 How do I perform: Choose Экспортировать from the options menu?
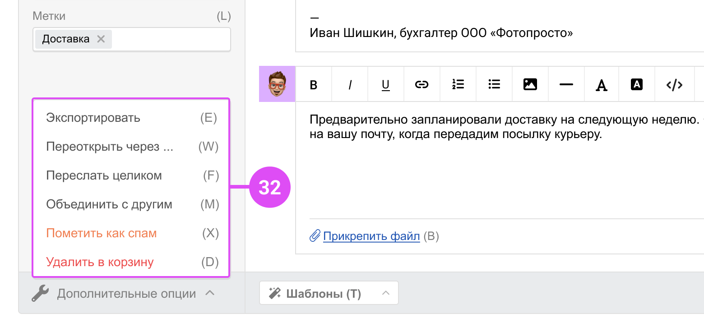[131, 118]
